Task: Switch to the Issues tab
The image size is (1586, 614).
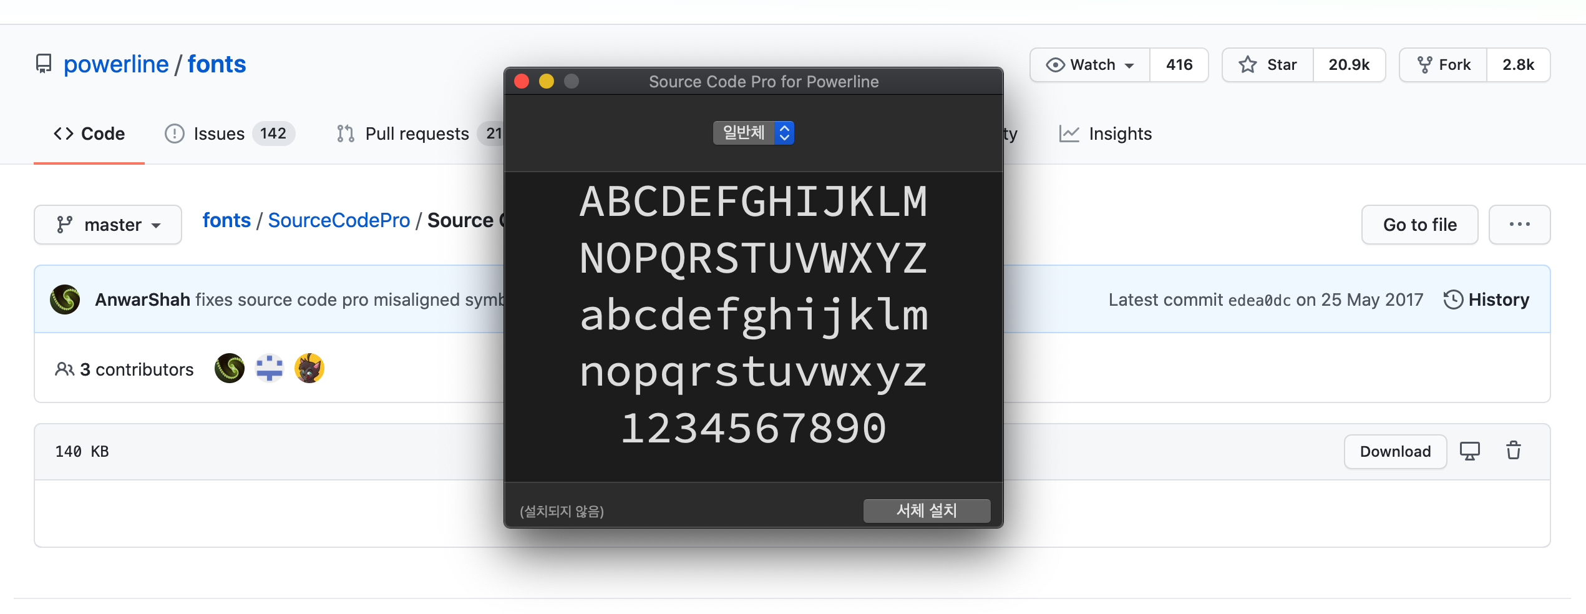Action: coord(229,134)
